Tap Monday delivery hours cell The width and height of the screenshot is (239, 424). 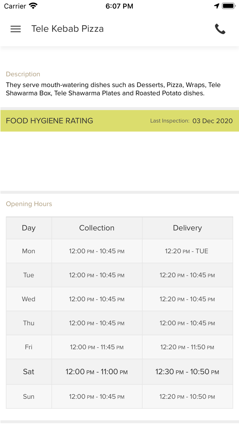187,251
